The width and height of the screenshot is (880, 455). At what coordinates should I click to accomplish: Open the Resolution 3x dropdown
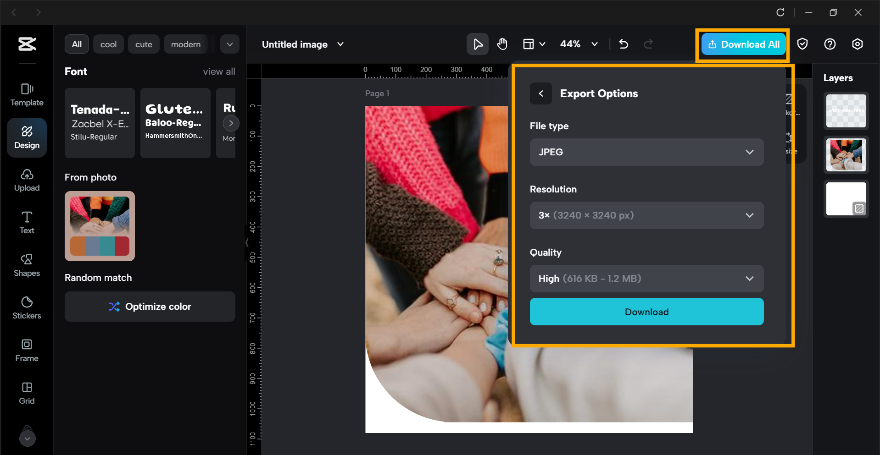[x=646, y=215]
